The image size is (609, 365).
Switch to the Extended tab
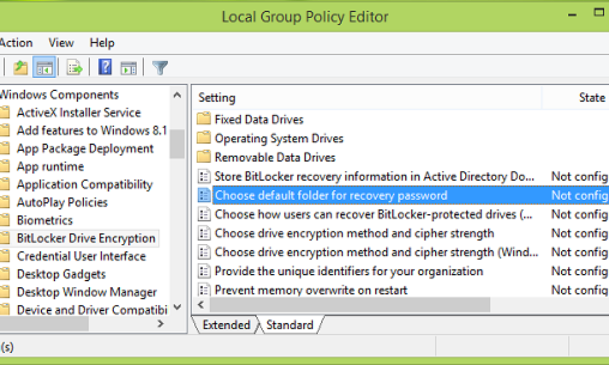point(226,325)
